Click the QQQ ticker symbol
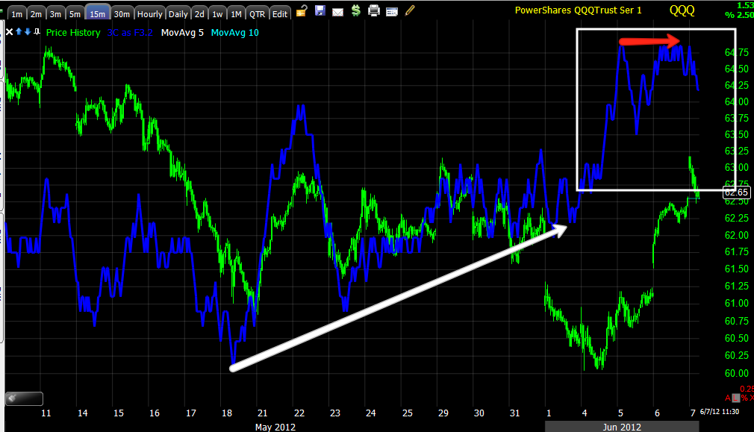This screenshot has width=754, height=432. tap(682, 10)
